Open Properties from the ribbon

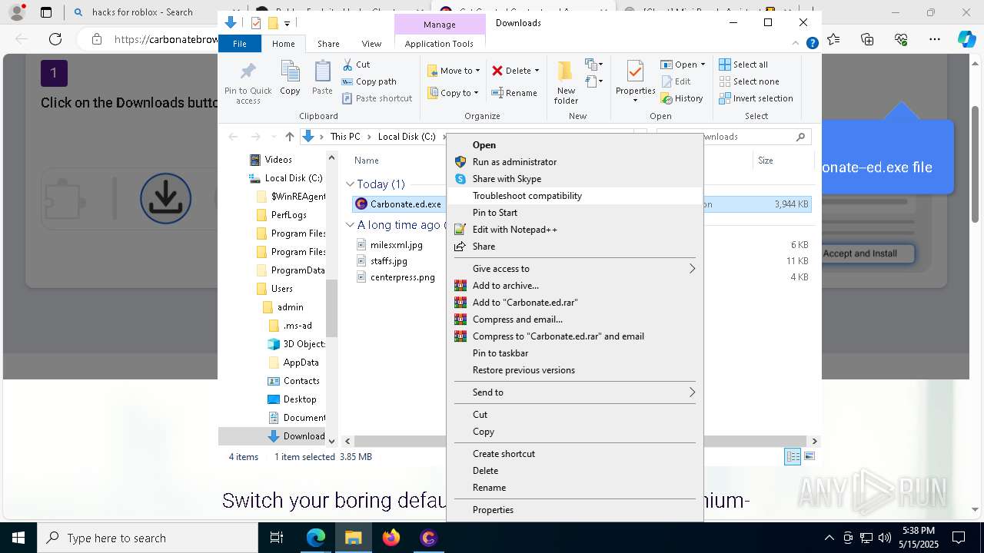click(635, 83)
